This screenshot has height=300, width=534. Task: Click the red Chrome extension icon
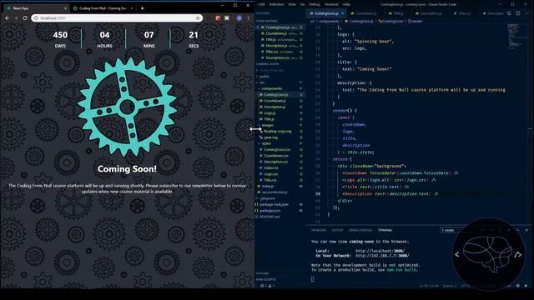click(218, 18)
